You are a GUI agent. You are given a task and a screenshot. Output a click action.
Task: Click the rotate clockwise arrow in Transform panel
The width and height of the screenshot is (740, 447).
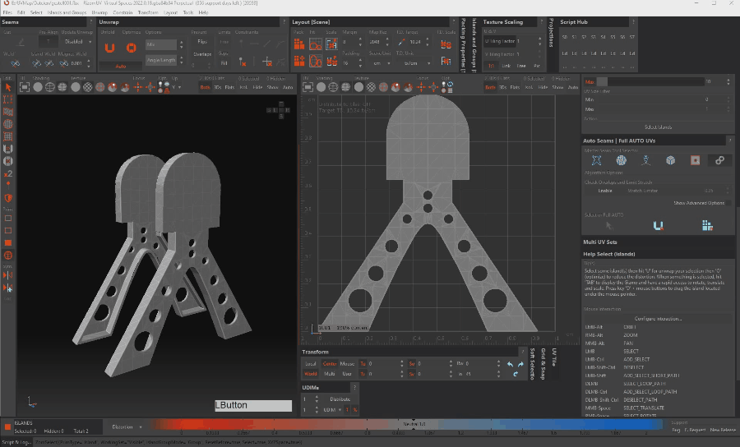520,363
